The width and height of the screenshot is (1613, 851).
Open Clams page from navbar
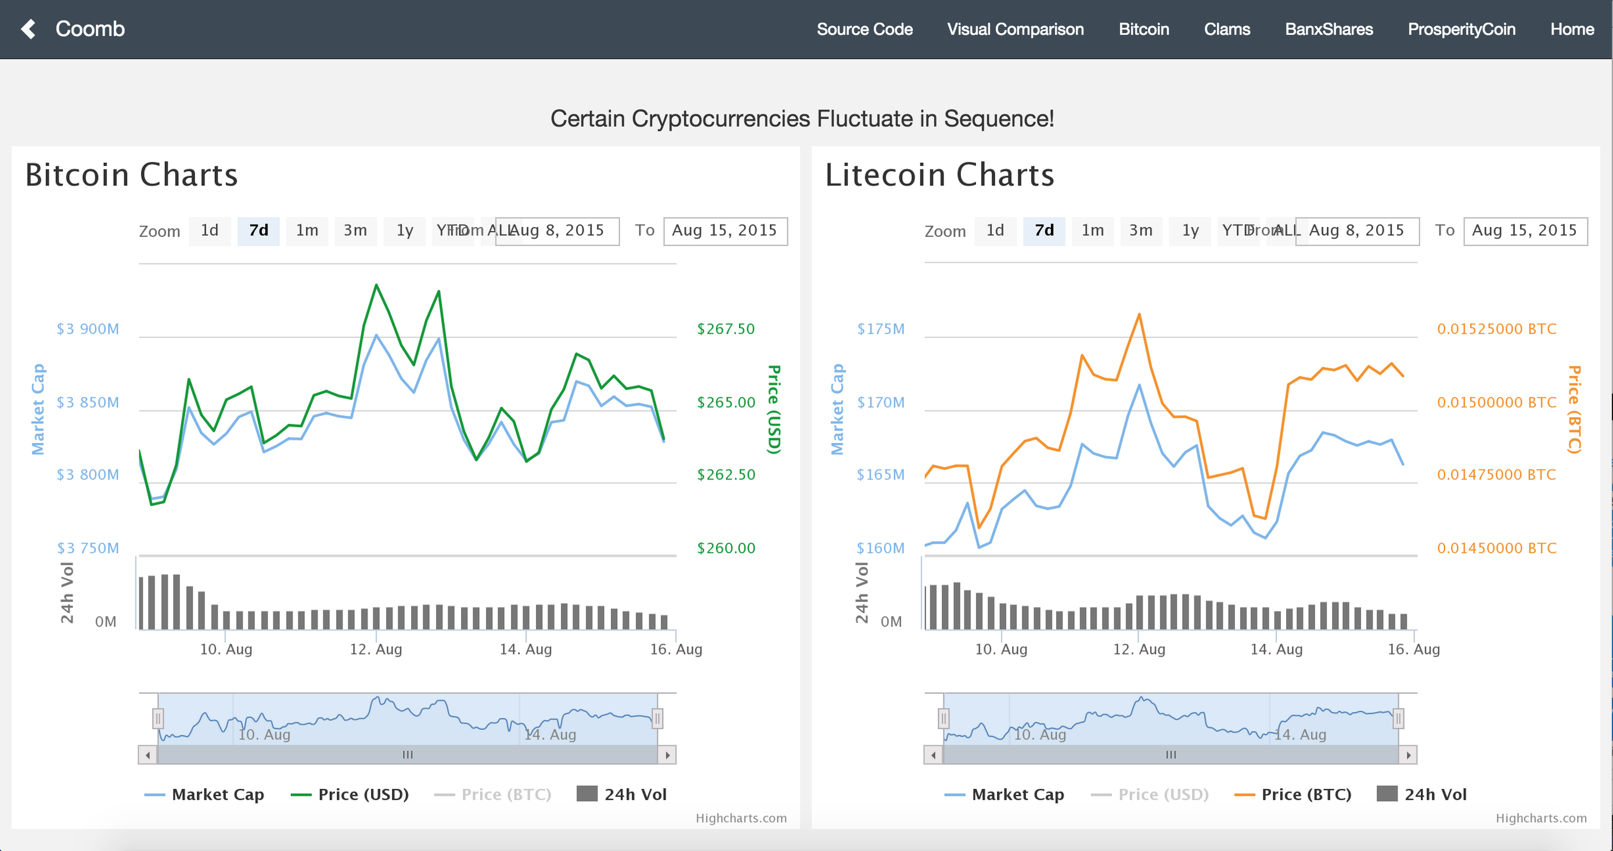coord(1227,30)
